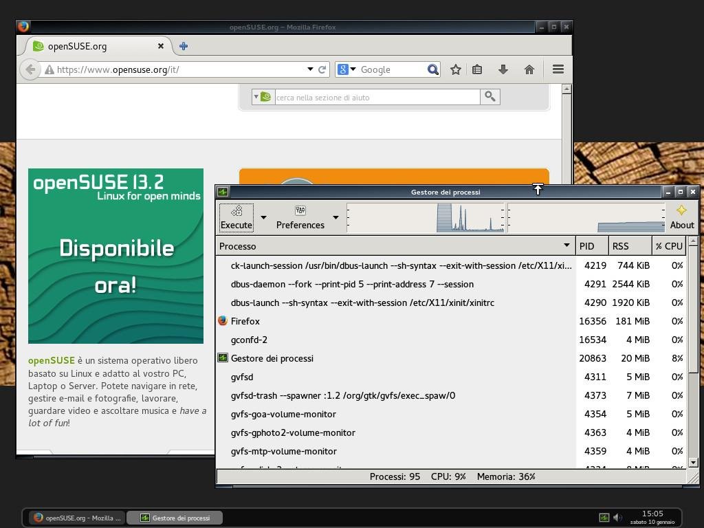Click the Memoria: 36% status text

(506, 476)
